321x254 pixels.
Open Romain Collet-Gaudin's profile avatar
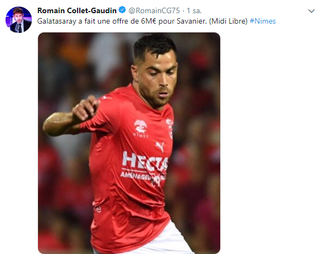coord(19,20)
